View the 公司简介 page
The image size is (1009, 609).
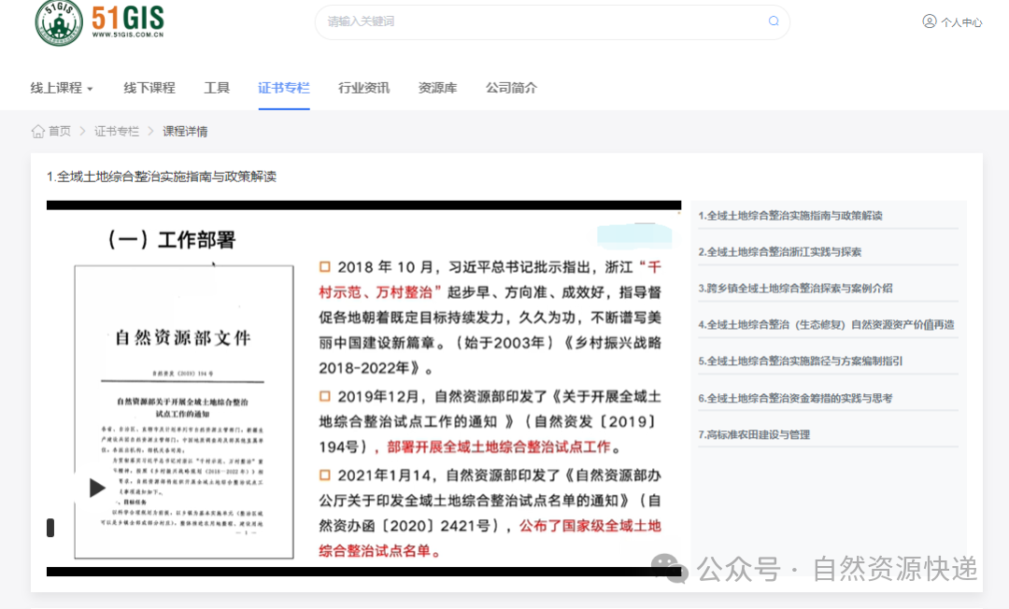click(511, 87)
